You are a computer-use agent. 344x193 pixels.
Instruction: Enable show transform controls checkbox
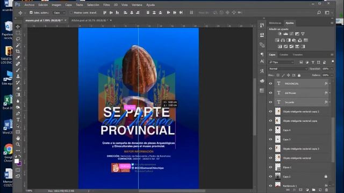point(71,13)
